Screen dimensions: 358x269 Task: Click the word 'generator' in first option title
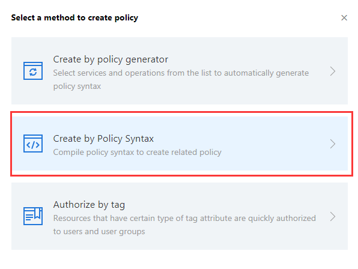coord(147,59)
